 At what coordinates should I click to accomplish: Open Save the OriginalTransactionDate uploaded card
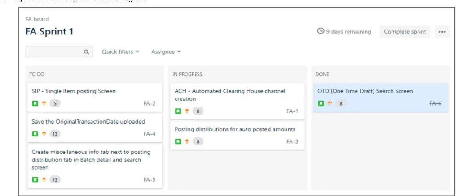(95, 128)
